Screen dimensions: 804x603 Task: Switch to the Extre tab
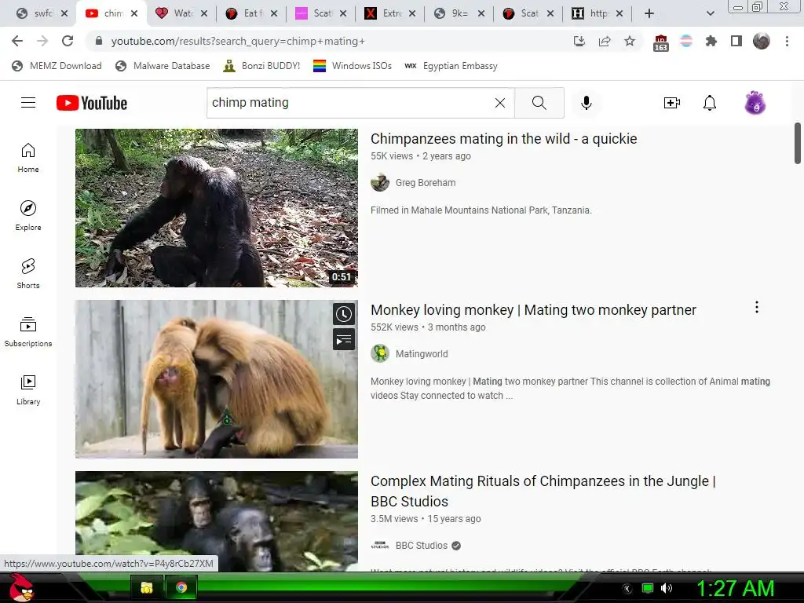click(389, 13)
